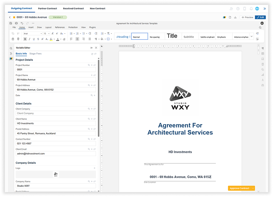This screenshot has height=197, width=273.
Task: Toggle bold formatting
Action: (25, 39)
